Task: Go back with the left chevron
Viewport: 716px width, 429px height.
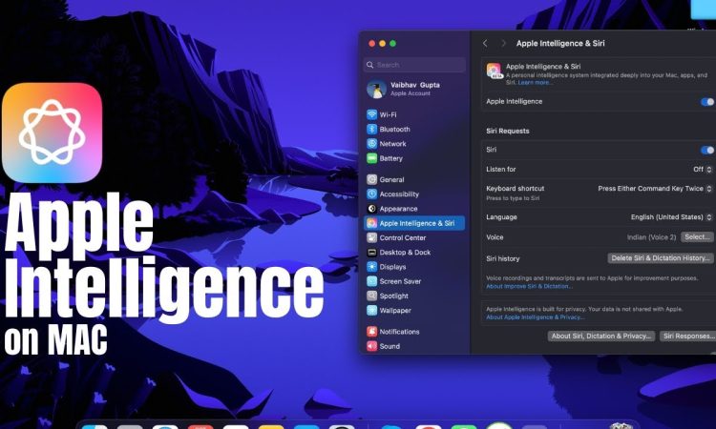Action: [x=485, y=43]
